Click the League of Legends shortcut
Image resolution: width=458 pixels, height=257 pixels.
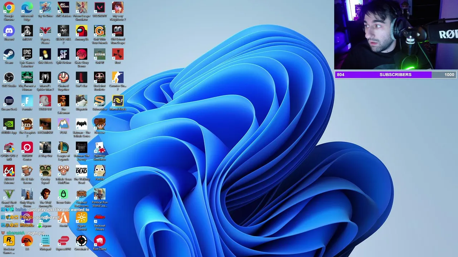(x=63, y=147)
